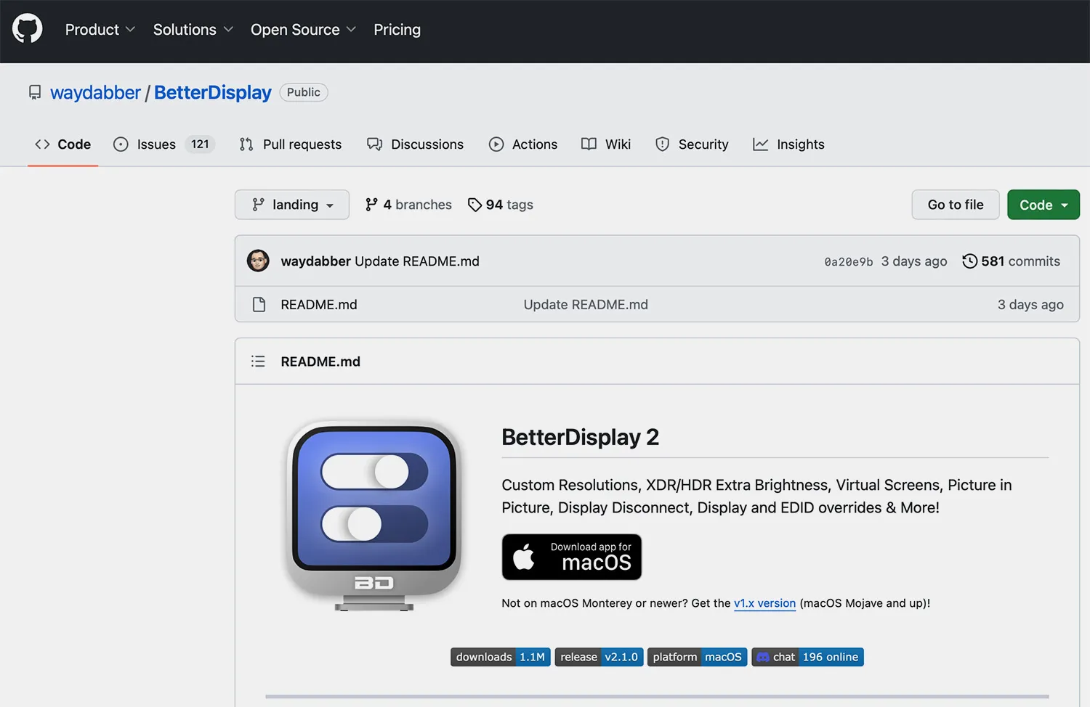Click the Go to file button
1090x707 pixels.
pyautogui.click(x=956, y=205)
